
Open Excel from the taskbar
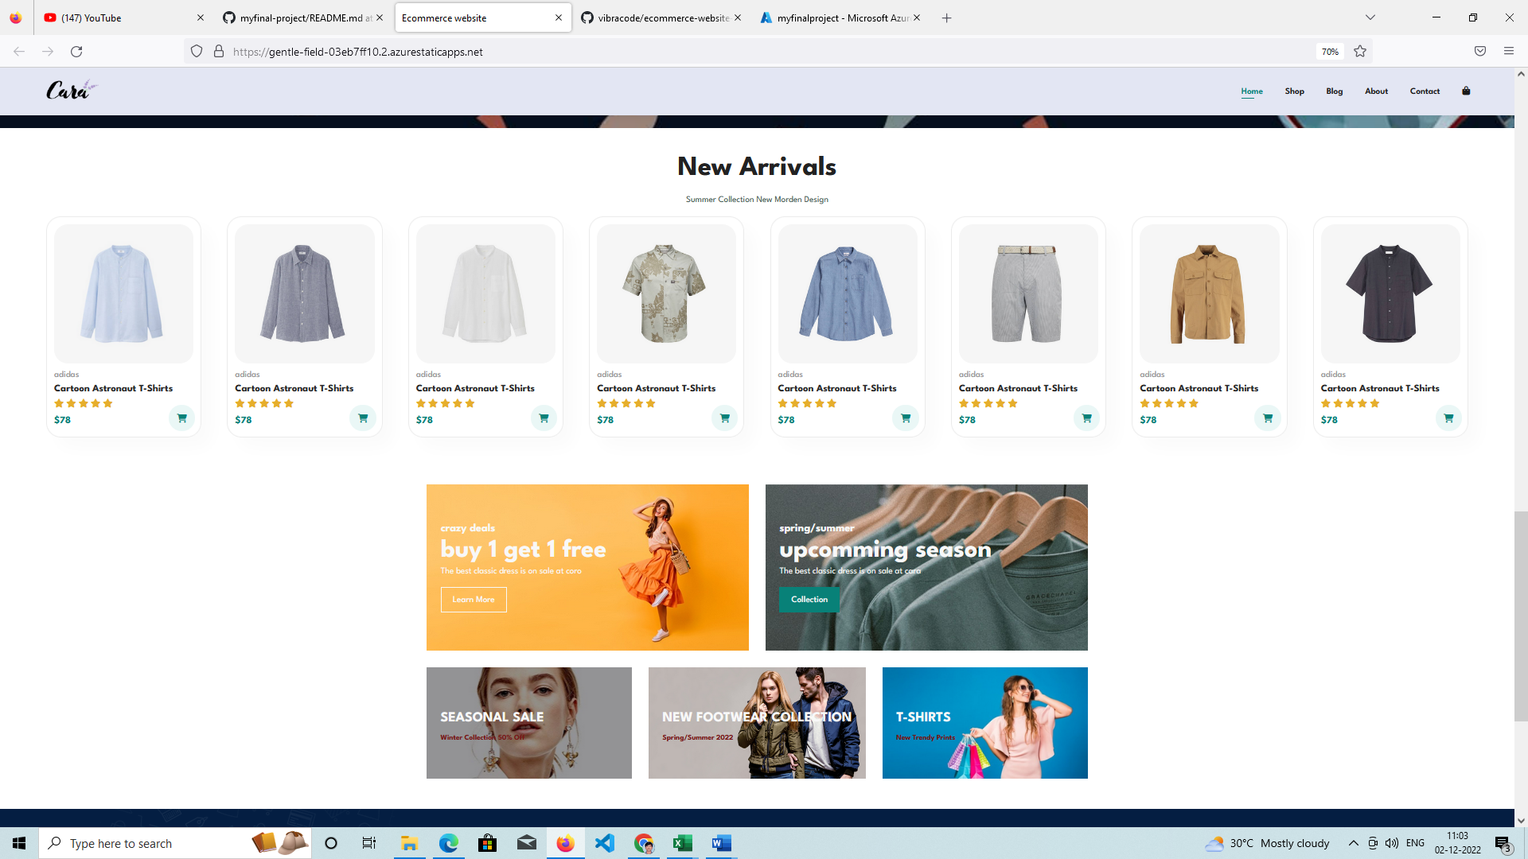coord(682,843)
